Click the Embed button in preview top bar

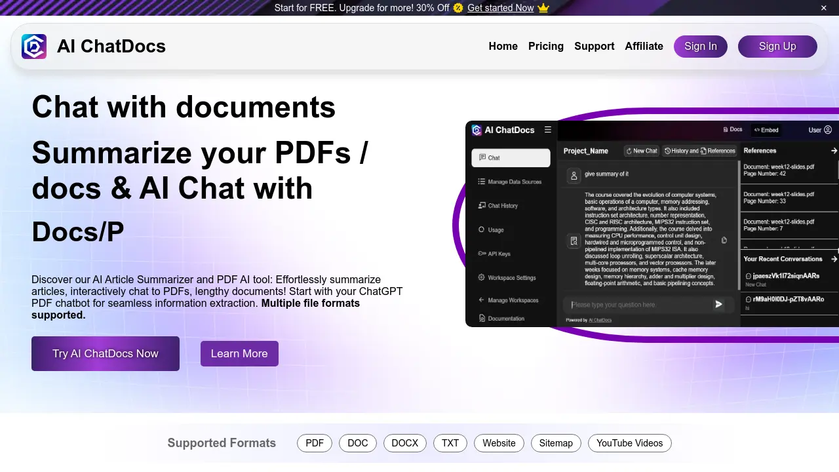(x=766, y=130)
